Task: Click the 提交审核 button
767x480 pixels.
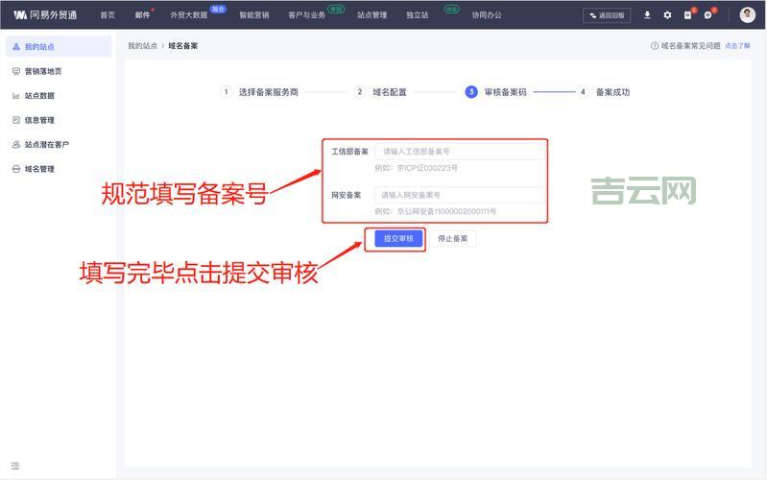Action: pyautogui.click(x=398, y=239)
